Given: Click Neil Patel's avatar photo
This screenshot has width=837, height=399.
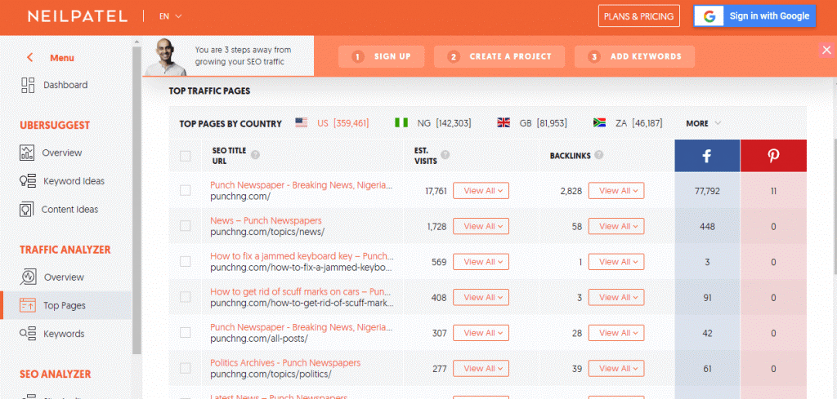Looking at the screenshot, I should [x=166, y=57].
